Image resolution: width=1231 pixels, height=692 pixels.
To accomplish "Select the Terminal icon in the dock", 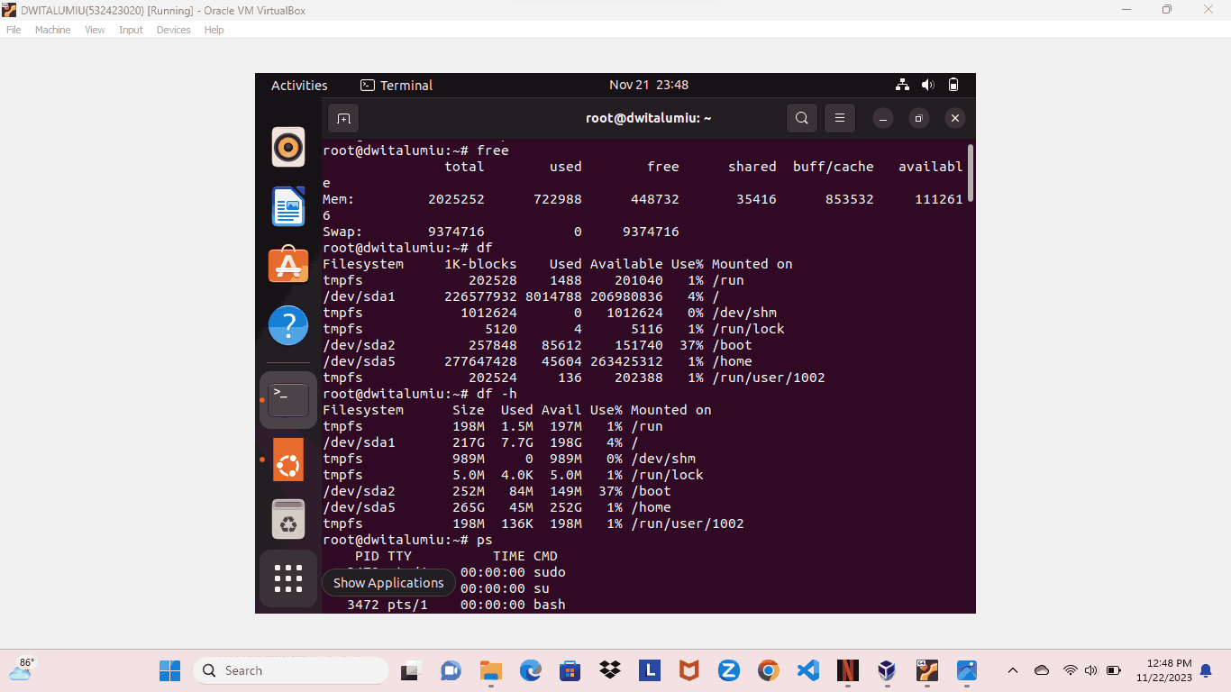I will (288, 400).
